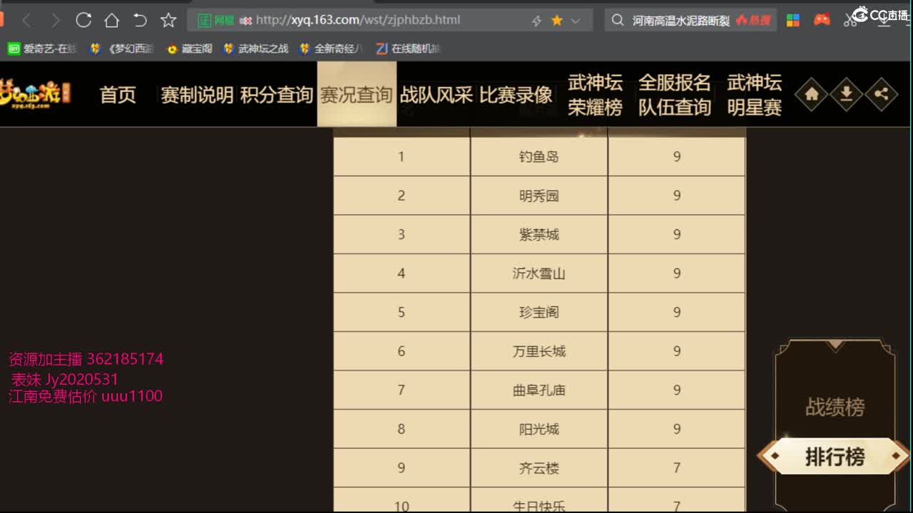Open the gamepad icon near the address bar
The height and width of the screenshot is (513, 913).
[820, 19]
